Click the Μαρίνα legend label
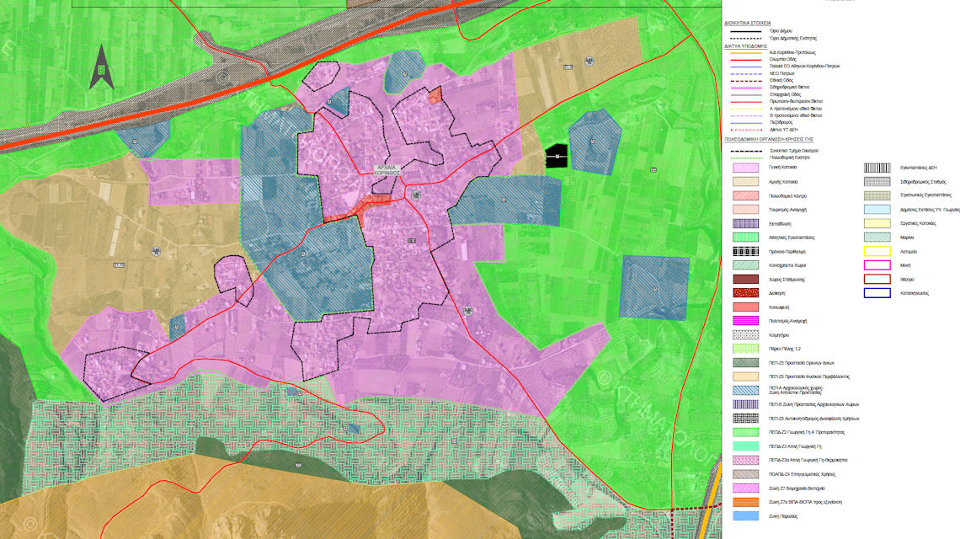Image resolution: width=960 pixels, height=539 pixels. 907,237
